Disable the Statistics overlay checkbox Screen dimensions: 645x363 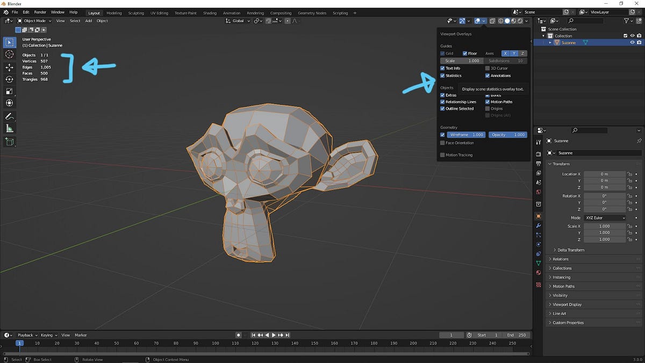tap(443, 75)
